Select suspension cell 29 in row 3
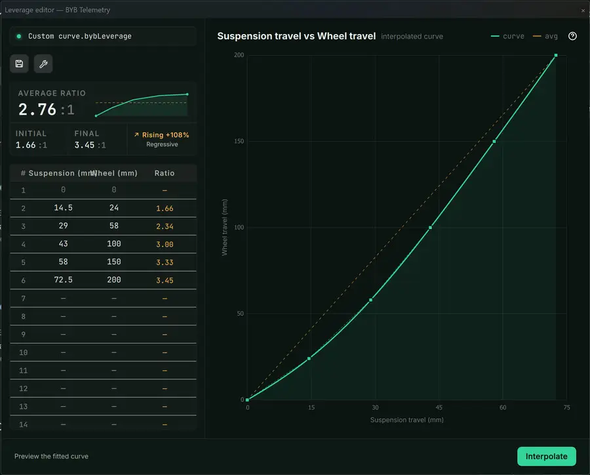The width and height of the screenshot is (590, 475). coord(63,226)
